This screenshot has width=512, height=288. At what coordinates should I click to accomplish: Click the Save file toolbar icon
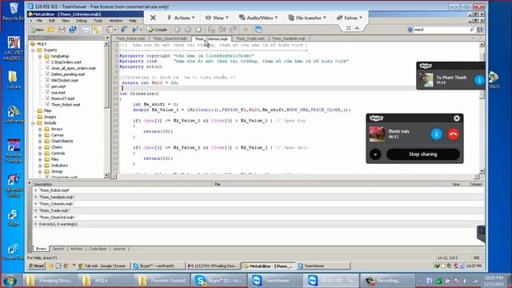62,30
